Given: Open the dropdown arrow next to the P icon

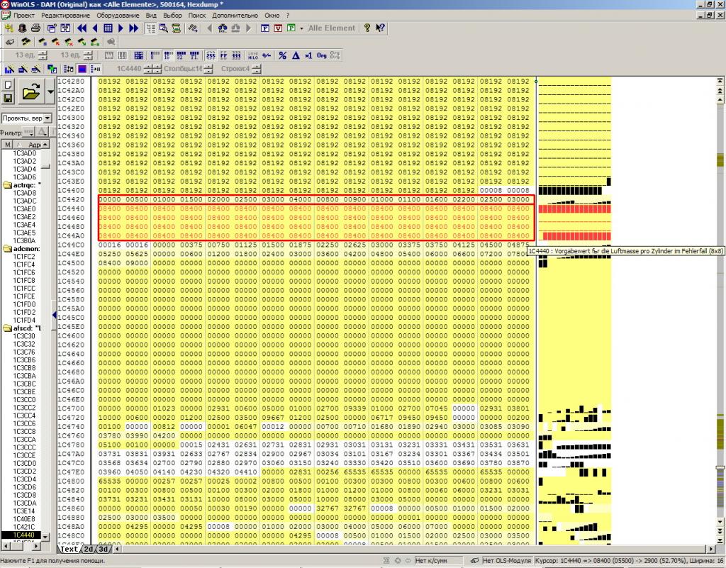Looking at the screenshot, I should tap(301, 28).
